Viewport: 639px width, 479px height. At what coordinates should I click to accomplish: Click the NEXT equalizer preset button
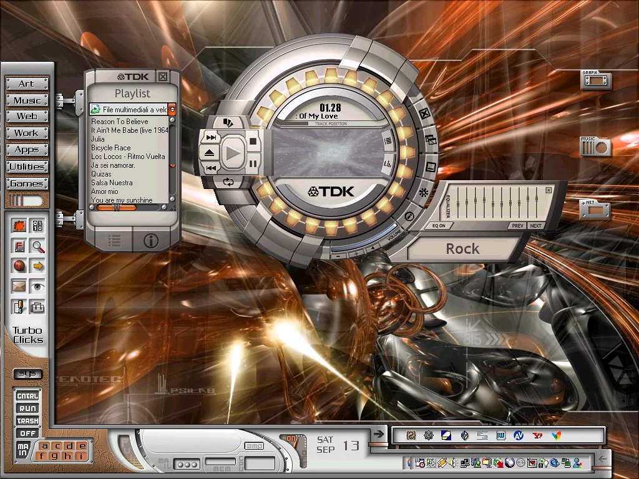(535, 226)
